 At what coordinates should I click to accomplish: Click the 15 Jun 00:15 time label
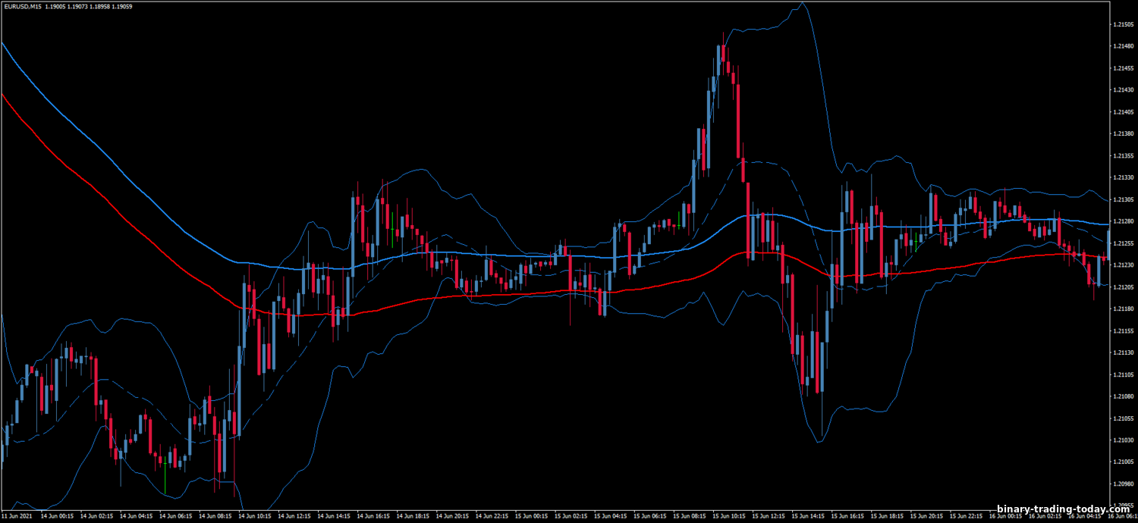point(532,516)
